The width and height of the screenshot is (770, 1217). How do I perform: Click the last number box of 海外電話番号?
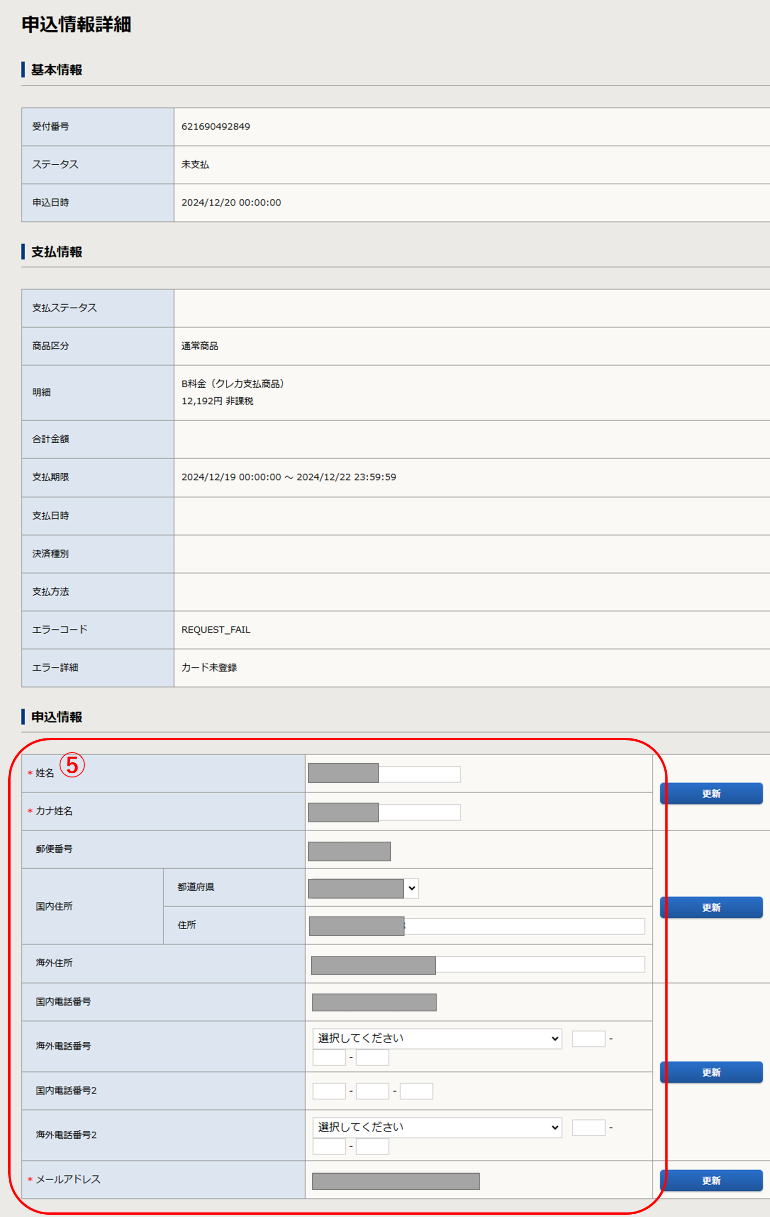point(372,1058)
